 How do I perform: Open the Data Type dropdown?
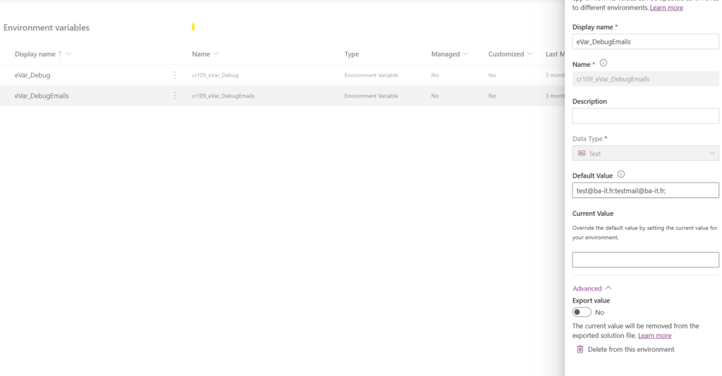pyautogui.click(x=645, y=153)
